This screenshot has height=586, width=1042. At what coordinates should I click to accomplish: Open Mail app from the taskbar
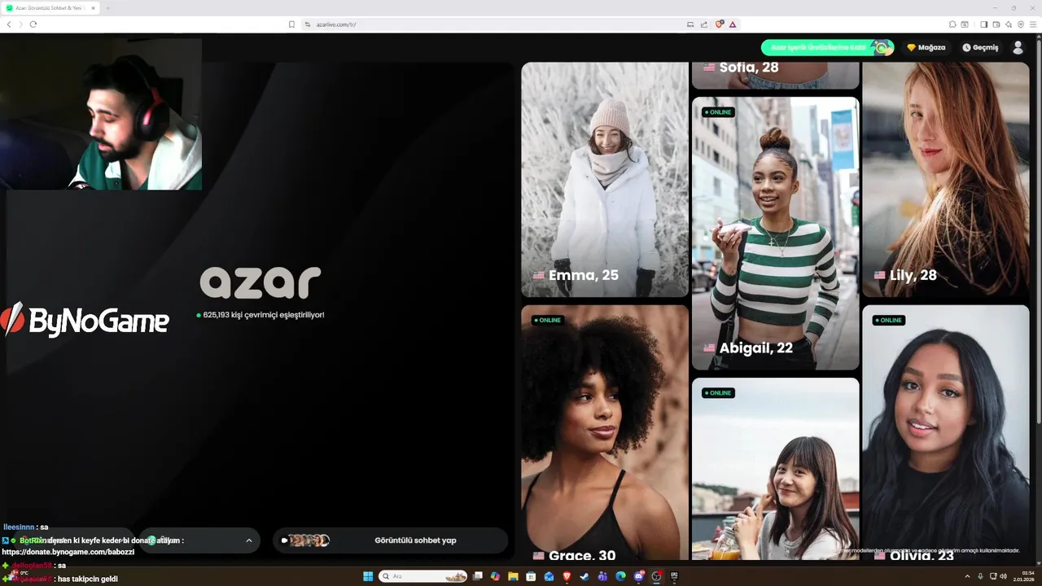[x=549, y=576]
